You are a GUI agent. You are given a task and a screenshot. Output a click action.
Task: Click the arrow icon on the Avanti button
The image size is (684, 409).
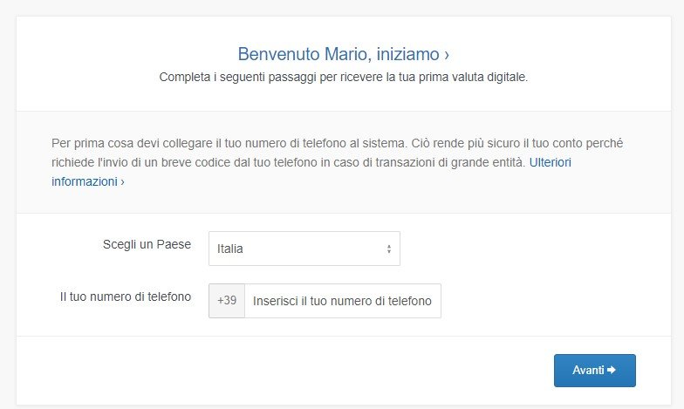[x=612, y=371]
